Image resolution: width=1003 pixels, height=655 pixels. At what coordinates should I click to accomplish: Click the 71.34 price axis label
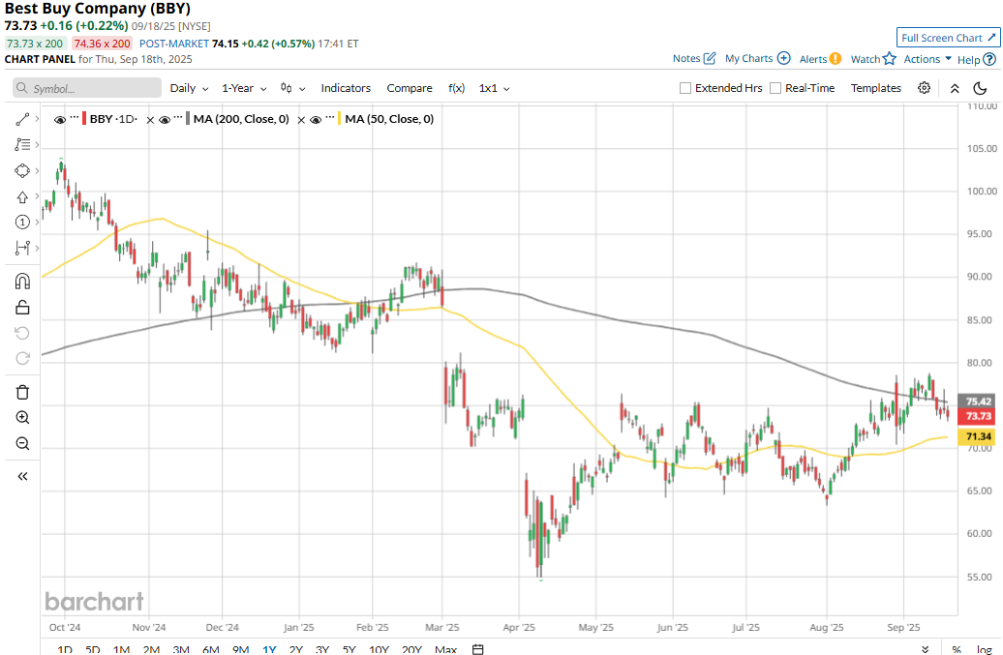(978, 436)
